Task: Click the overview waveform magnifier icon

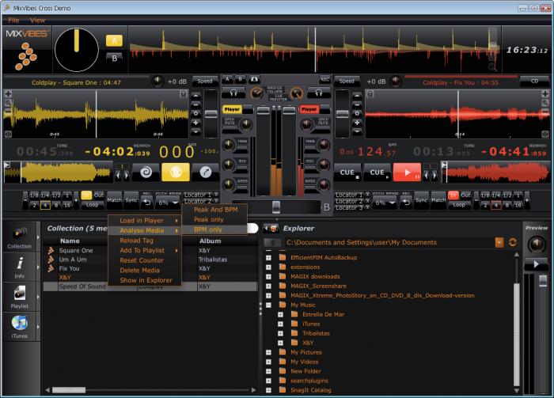Action: click(492, 66)
